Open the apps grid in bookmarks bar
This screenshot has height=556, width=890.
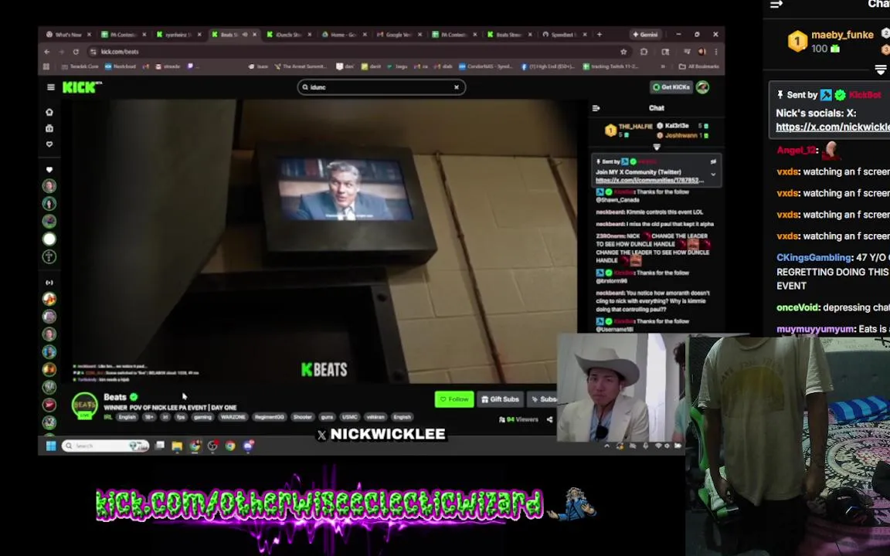46,66
